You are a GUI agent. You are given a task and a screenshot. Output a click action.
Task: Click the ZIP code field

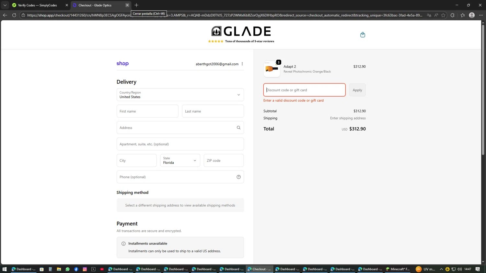[224, 160]
